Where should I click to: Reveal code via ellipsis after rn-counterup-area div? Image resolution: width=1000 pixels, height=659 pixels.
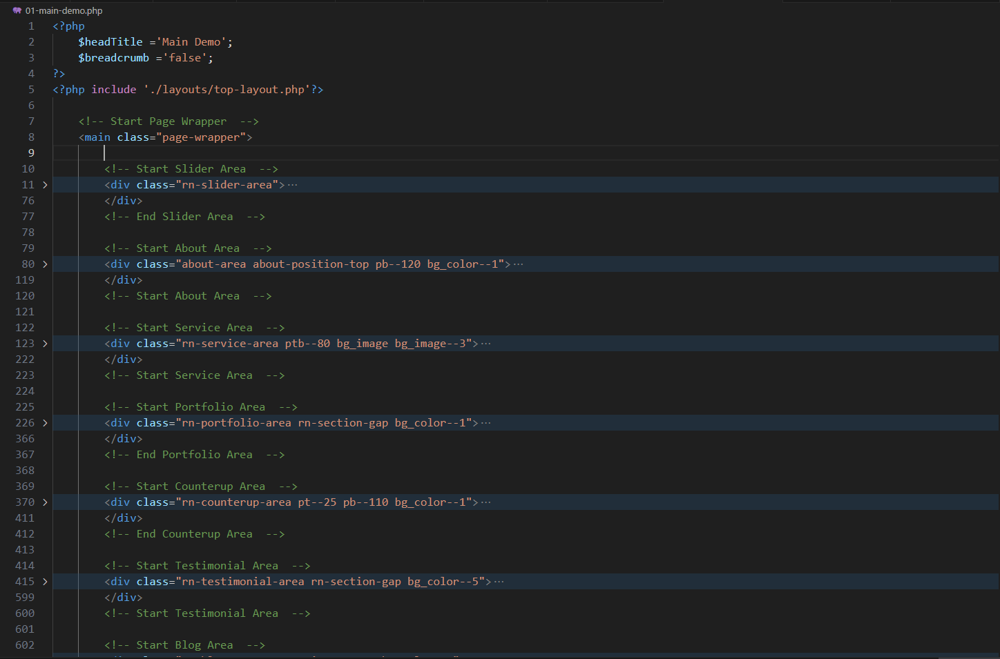coord(486,502)
